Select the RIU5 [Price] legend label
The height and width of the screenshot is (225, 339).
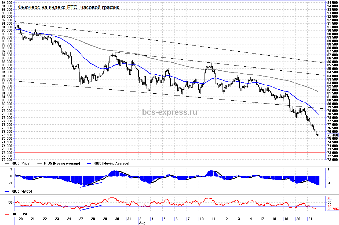21,163
